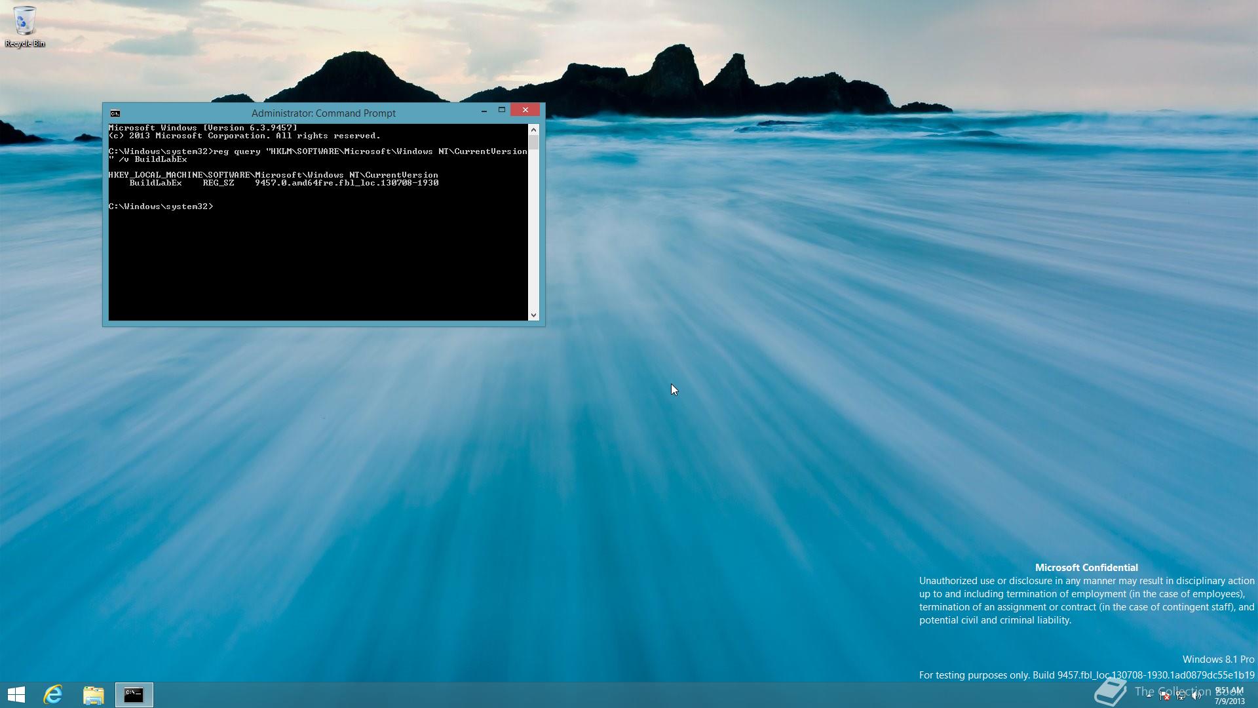Open the volume speaker tray icon
Viewport: 1258px width, 708px height.
pos(1196,696)
